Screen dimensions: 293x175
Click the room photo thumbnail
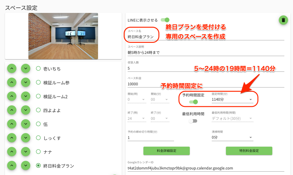(x=63, y=36)
